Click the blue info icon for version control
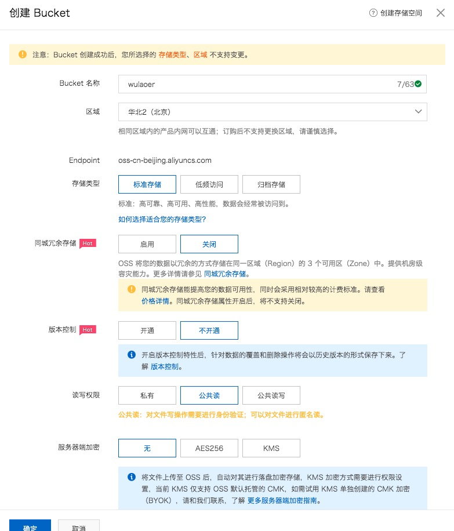This screenshot has height=531, width=454. [x=131, y=354]
